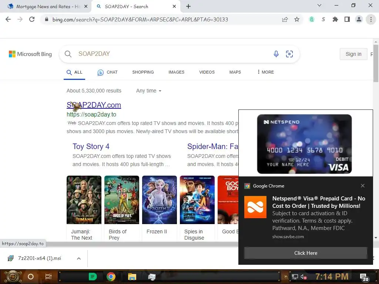Screen dimensions: 379x284
Task: Click the show.savbe.com source text
Action: [288, 237]
